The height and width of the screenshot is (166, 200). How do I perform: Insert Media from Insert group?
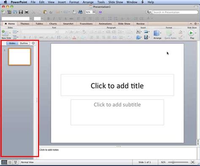coord(146,37)
